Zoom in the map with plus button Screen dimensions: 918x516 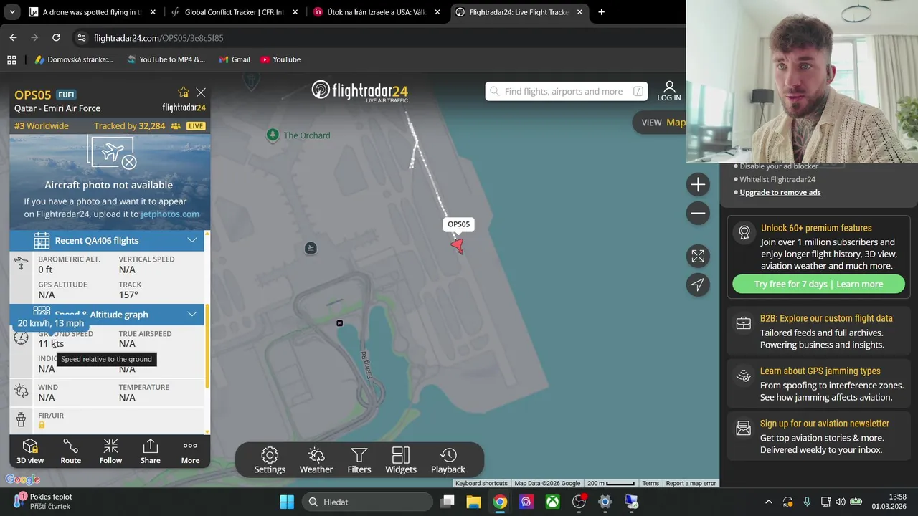(698, 185)
